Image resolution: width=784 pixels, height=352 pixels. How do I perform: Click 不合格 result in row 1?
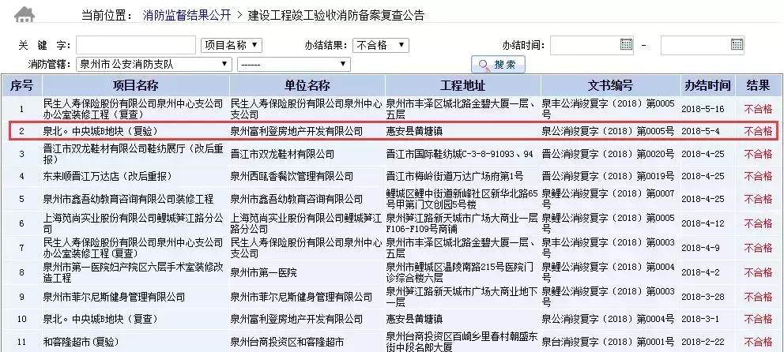(x=758, y=109)
